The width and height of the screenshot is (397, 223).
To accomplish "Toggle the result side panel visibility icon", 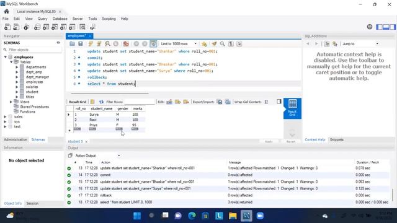I will pos(279,102).
